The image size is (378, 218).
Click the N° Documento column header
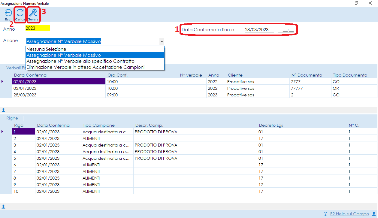point(307,75)
